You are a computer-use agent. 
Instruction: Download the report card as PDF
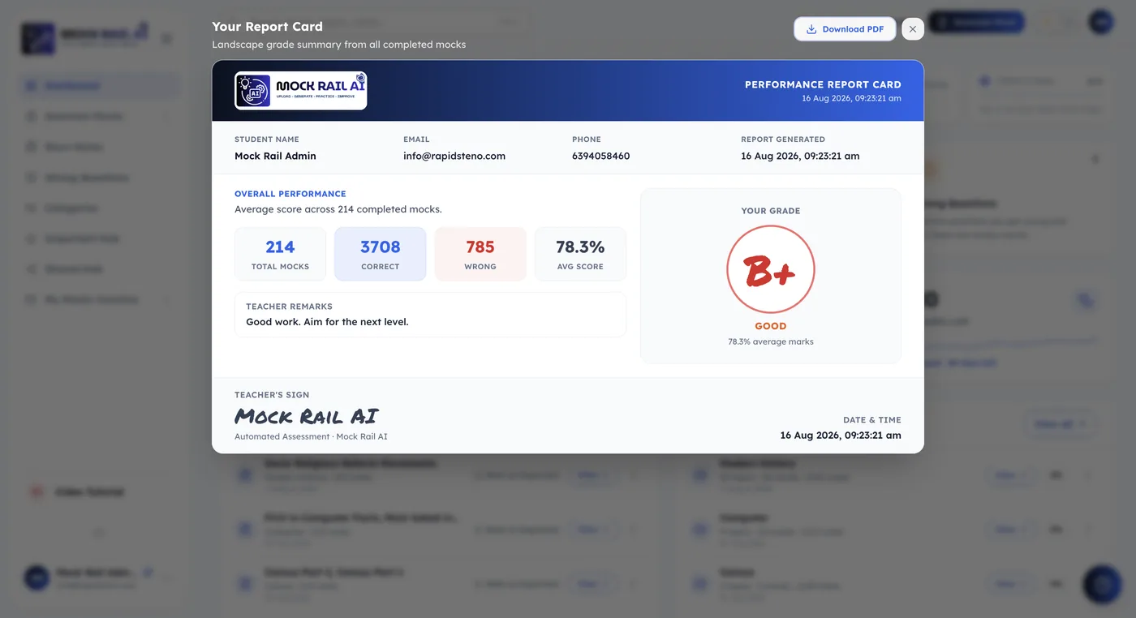point(845,29)
